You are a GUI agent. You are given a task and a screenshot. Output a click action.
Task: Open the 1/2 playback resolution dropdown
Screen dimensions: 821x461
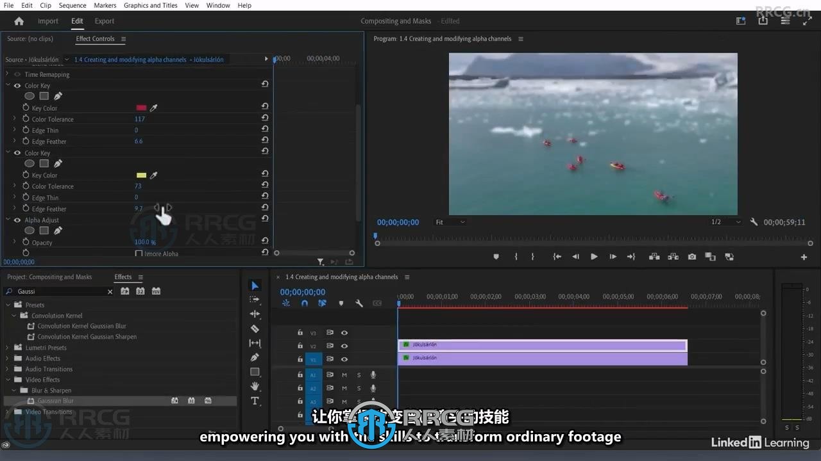(x=725, y=222)
